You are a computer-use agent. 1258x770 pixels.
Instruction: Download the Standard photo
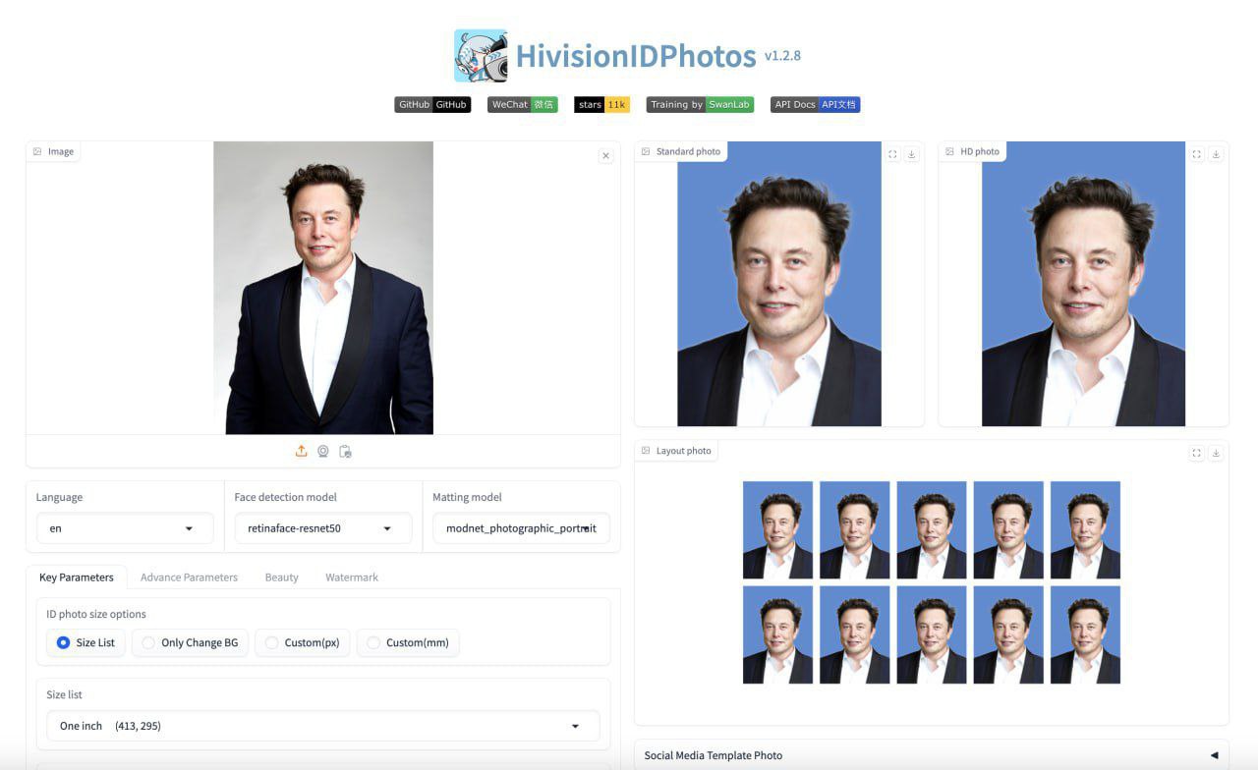[911, 154]
